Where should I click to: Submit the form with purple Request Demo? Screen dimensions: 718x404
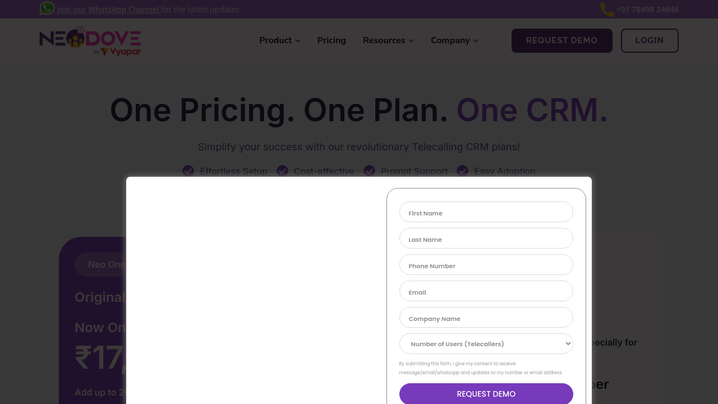(x=486, y=394)
